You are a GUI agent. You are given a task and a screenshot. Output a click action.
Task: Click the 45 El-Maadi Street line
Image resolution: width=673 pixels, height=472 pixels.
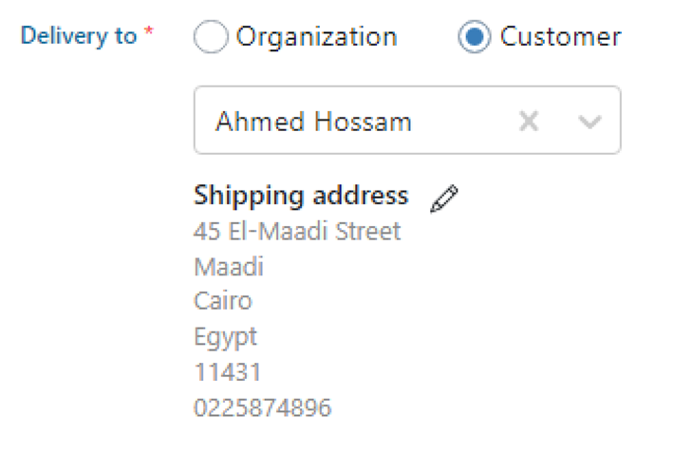click(x=297, y=231)
